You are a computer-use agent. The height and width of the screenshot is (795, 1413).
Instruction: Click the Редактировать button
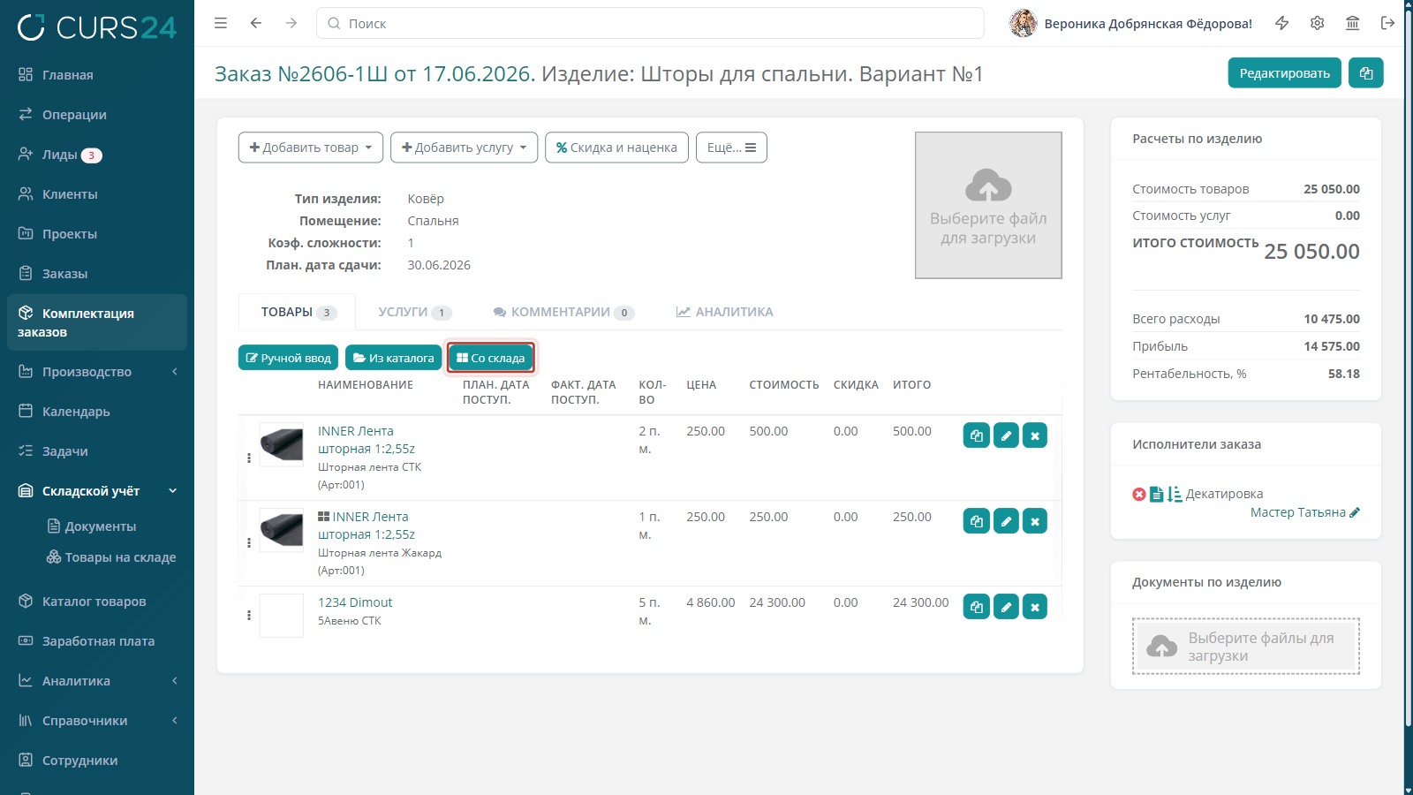point(1285,72)
